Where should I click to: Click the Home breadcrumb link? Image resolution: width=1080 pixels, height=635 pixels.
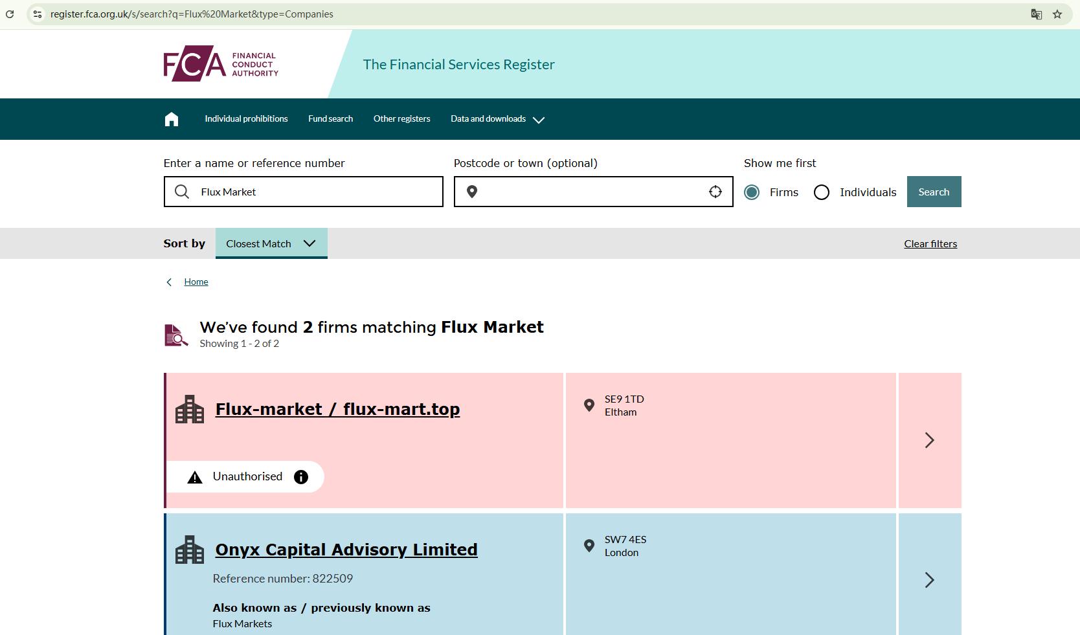196,282
